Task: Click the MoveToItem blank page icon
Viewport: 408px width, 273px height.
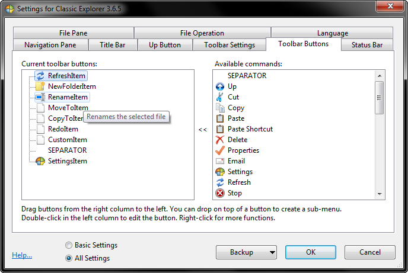Action: [40, 108]
